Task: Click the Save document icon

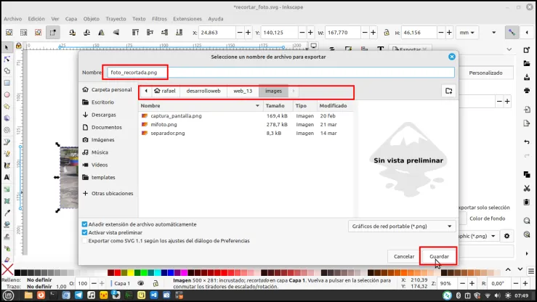Action: (527, 77)
